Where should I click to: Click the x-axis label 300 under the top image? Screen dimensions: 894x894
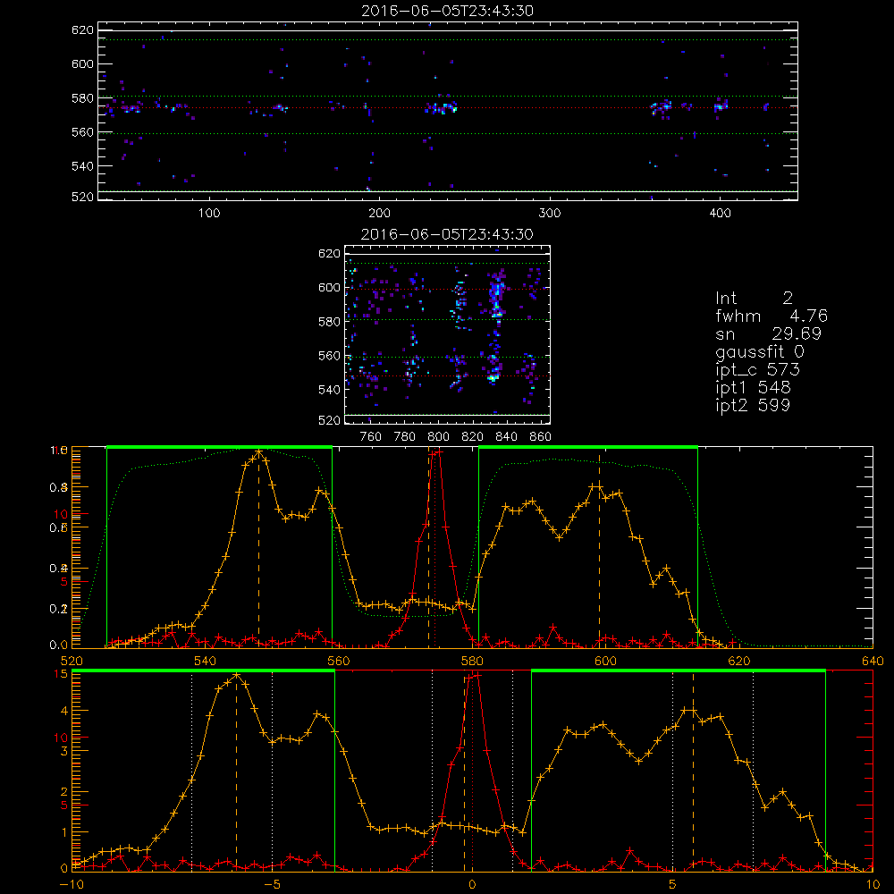coord(550,214)
